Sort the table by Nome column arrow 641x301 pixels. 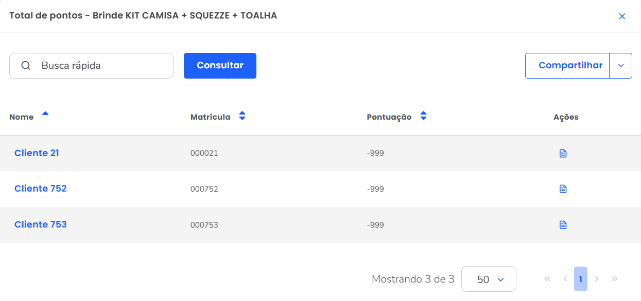click(x=45, y=114)
